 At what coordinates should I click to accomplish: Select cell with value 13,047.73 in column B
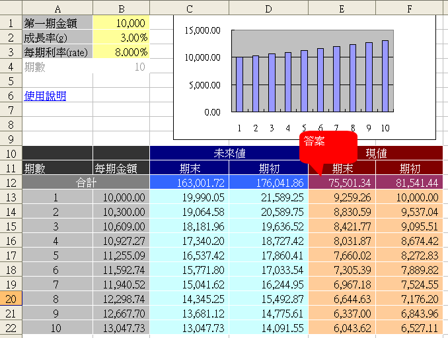(121, 327)
